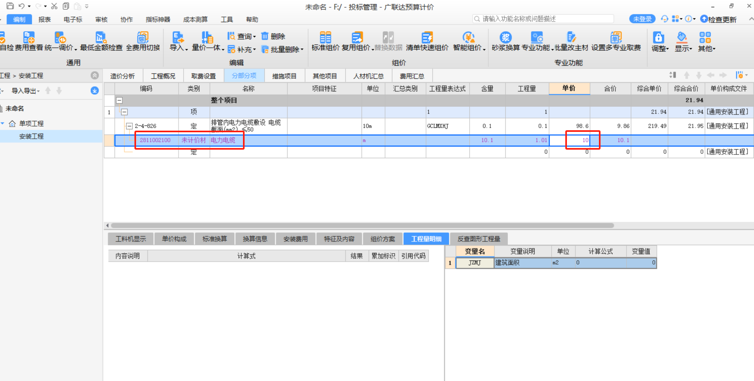754x381 pixels.
Task: Open the 单价构成 bottom tab
Action: pyautogui.click(x=174, y=239)
